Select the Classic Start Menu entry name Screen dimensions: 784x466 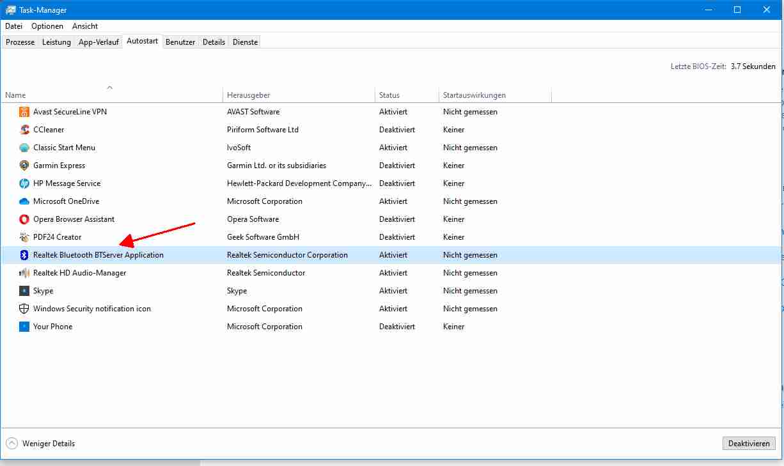[64, 148]
